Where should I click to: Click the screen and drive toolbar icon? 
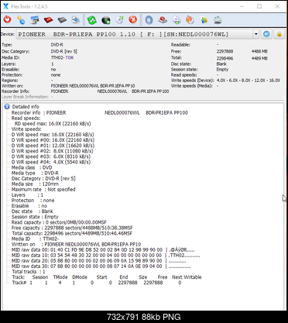[x=35, y=20]
